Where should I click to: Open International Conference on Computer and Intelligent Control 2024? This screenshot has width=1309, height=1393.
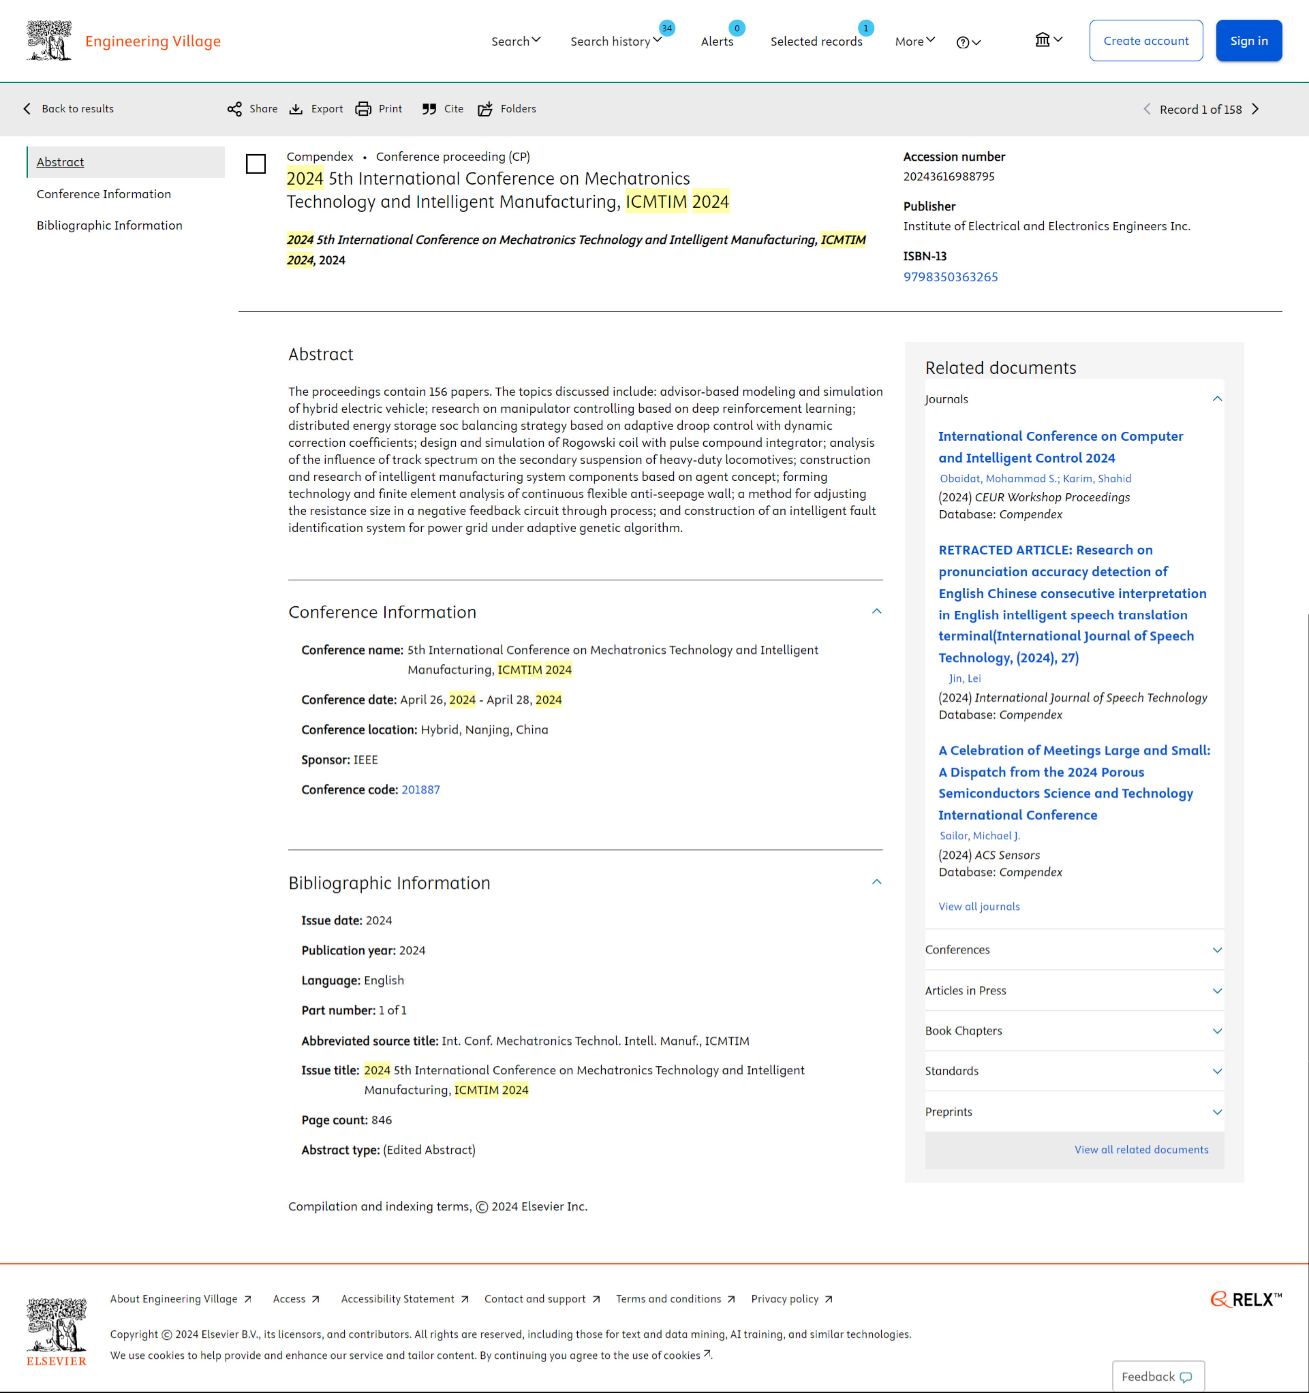point(1060,447)
